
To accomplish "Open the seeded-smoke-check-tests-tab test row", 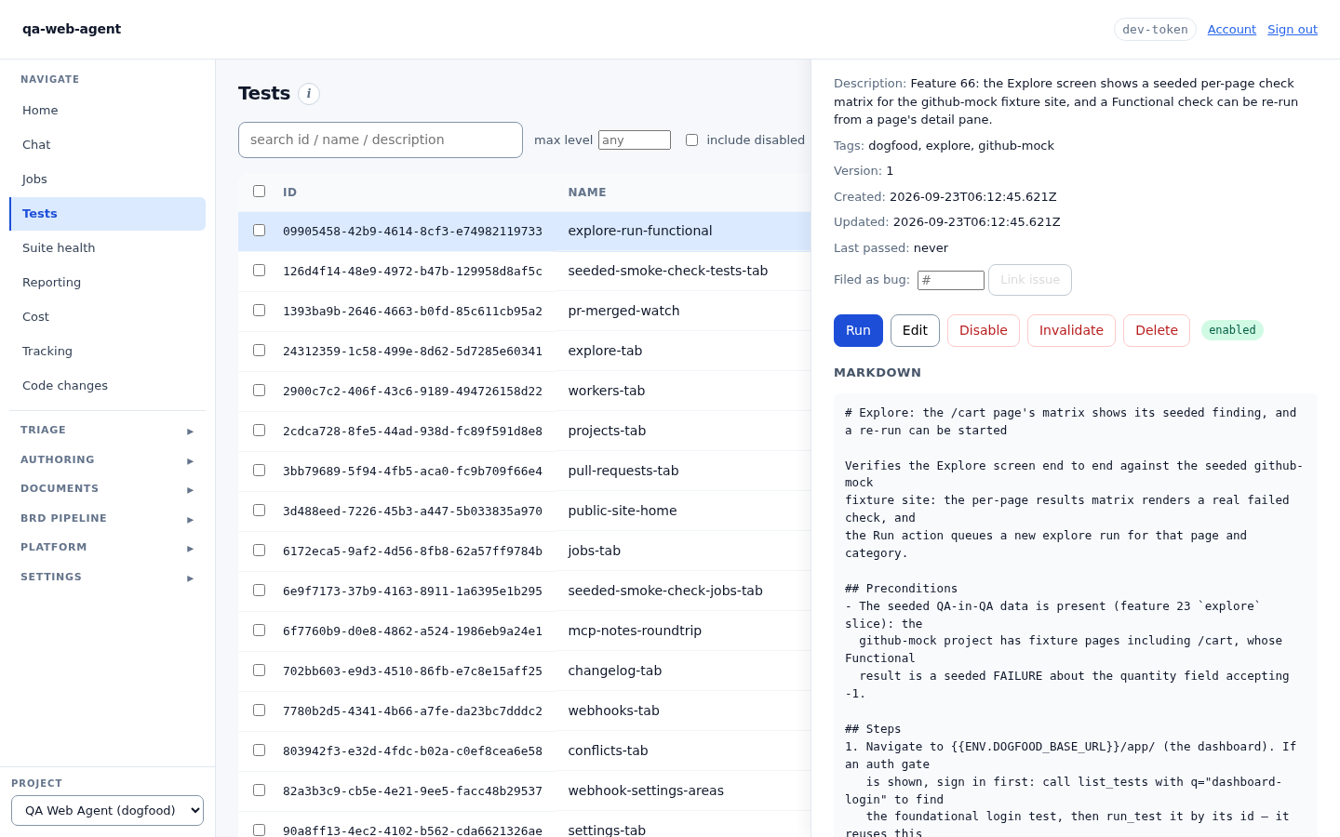I will (668, 271).
